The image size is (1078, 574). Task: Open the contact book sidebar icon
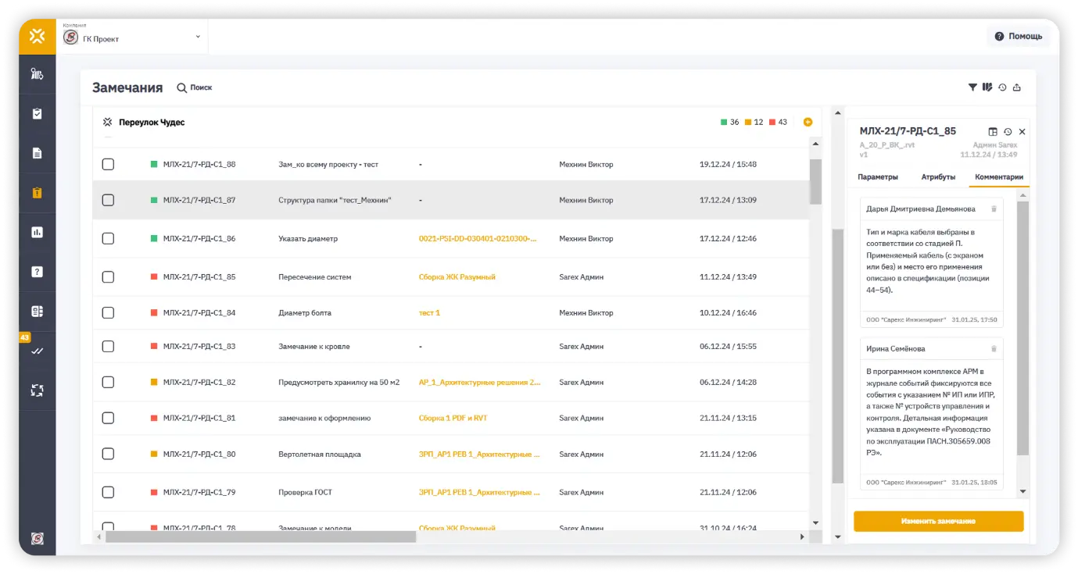coord(37,311)
